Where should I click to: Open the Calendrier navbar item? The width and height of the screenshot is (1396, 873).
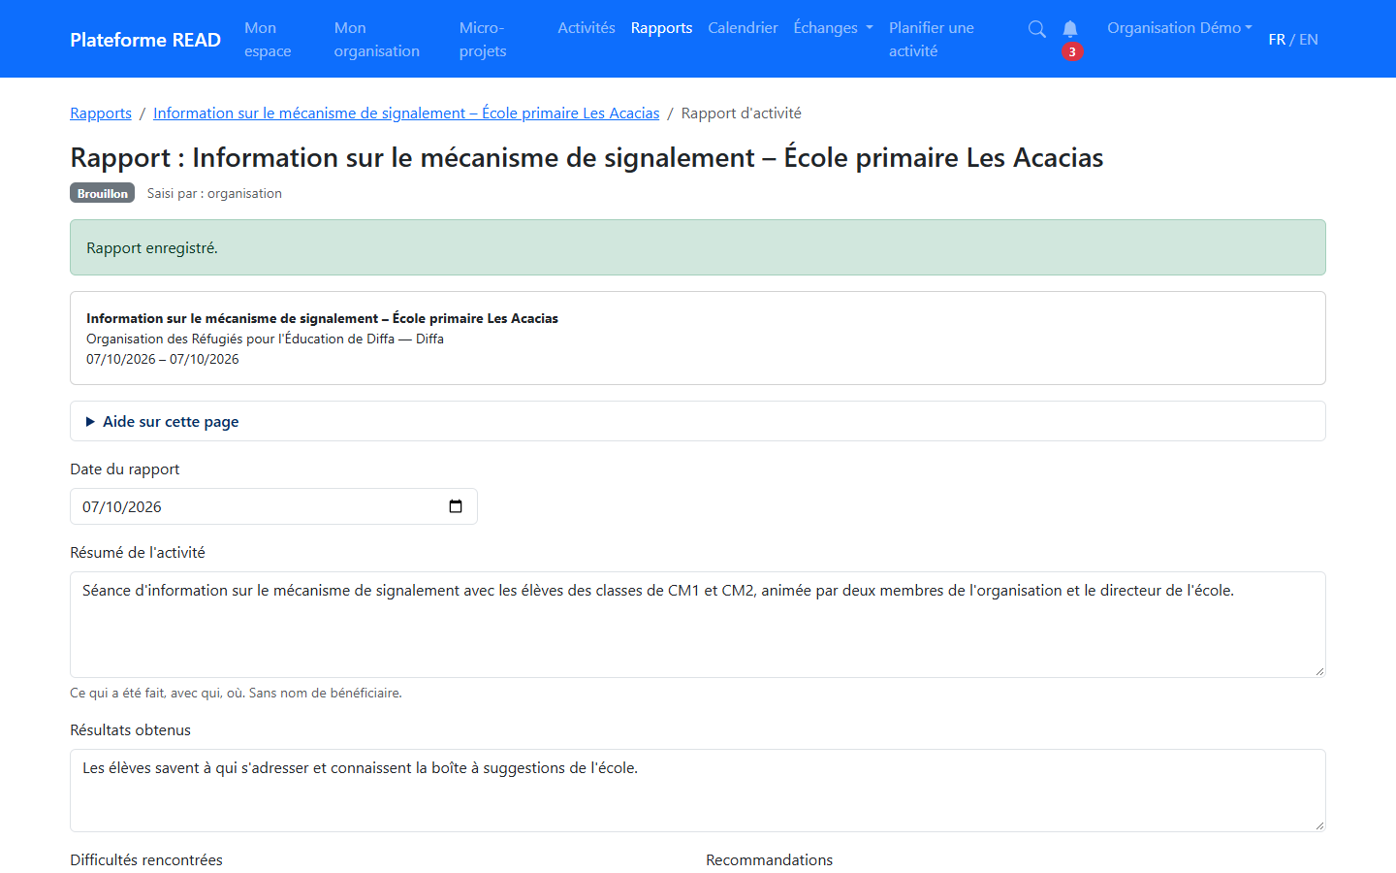[743, 28]
